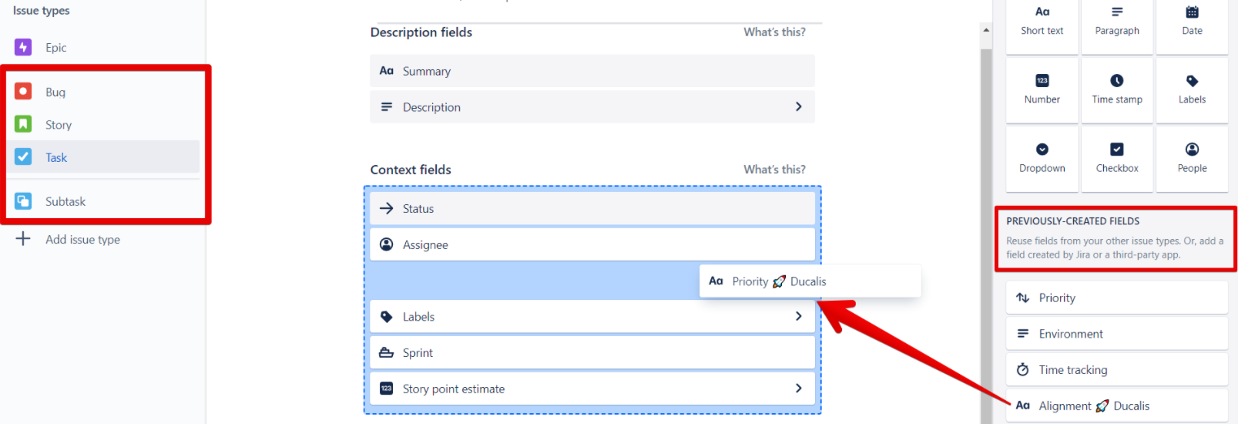Select the previously-created Time tracking field
The height and width of the screenshot is (424, 1238).
(x=1072, y=370)
